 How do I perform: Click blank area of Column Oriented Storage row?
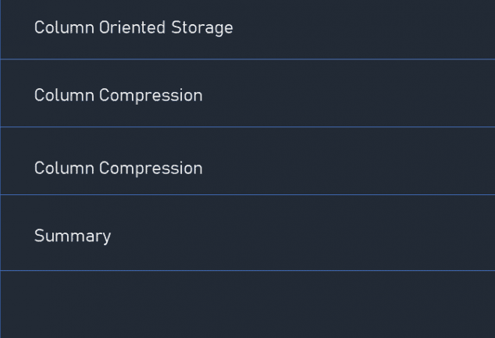click(363, 30)
